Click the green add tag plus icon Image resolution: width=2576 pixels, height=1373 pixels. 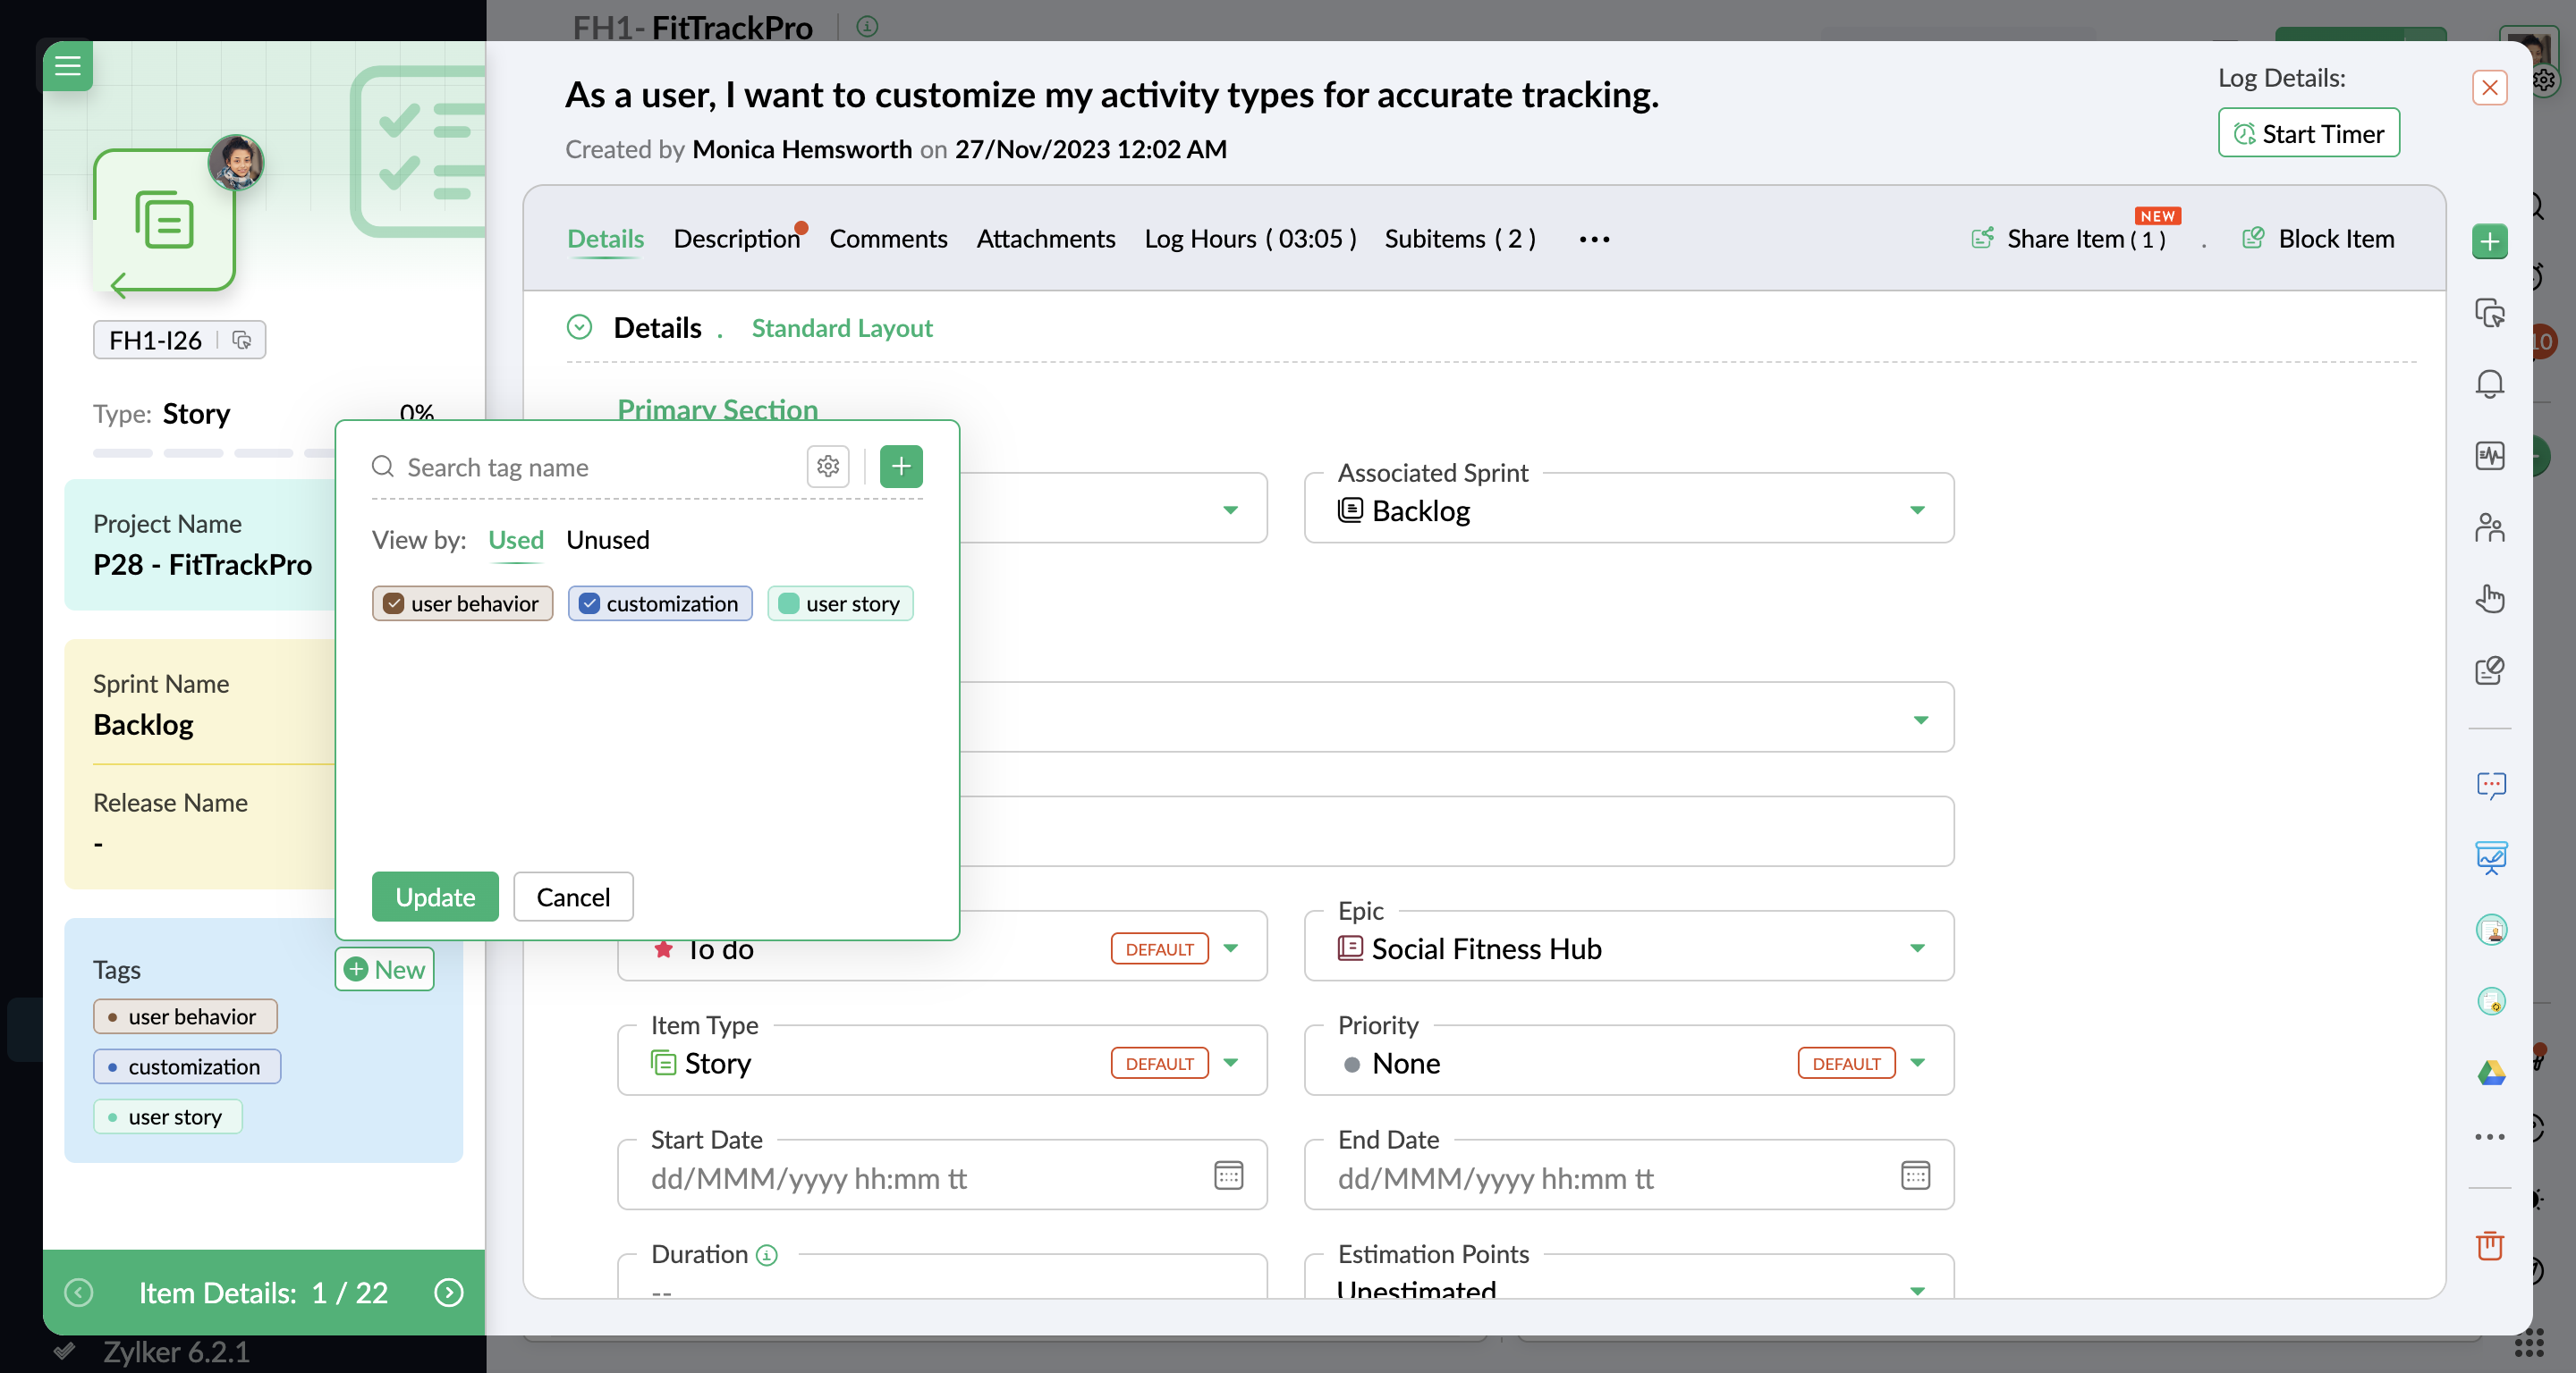(x=901, y=466)
